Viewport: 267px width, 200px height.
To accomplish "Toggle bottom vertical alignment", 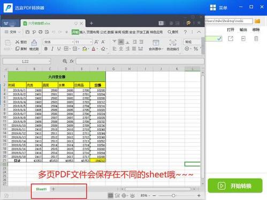I will click(127, 42).
